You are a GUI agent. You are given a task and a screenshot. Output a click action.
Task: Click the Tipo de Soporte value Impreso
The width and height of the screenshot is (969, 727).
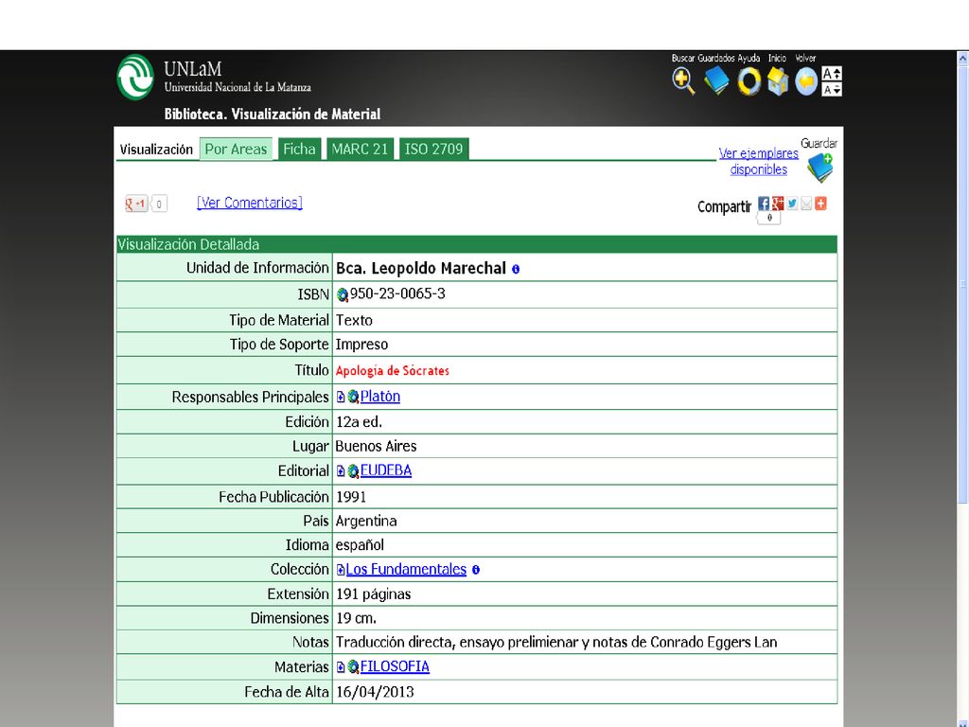[361, 345]
